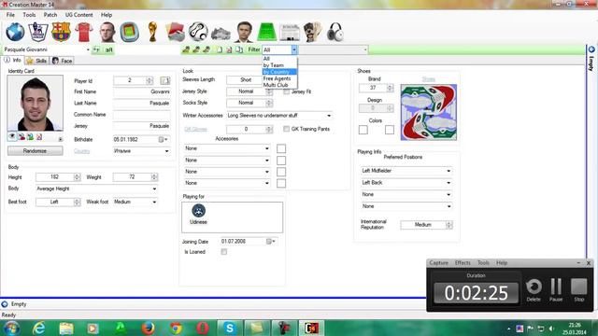Open the Patch menu
Image resolution: width=598 pixels, height=336 pixels.
pos(50,15)
